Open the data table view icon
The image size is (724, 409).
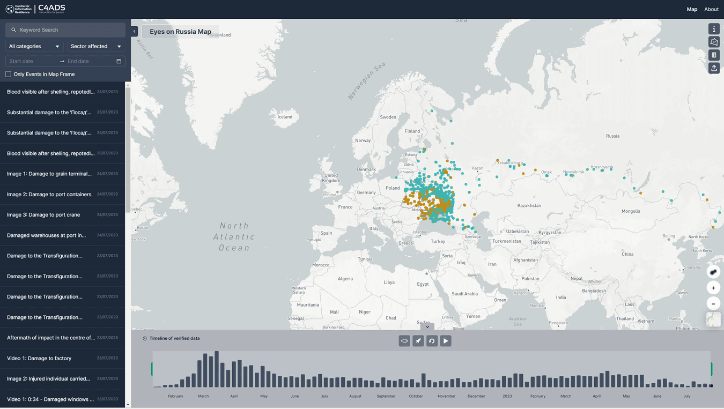[x=714, y=55]
